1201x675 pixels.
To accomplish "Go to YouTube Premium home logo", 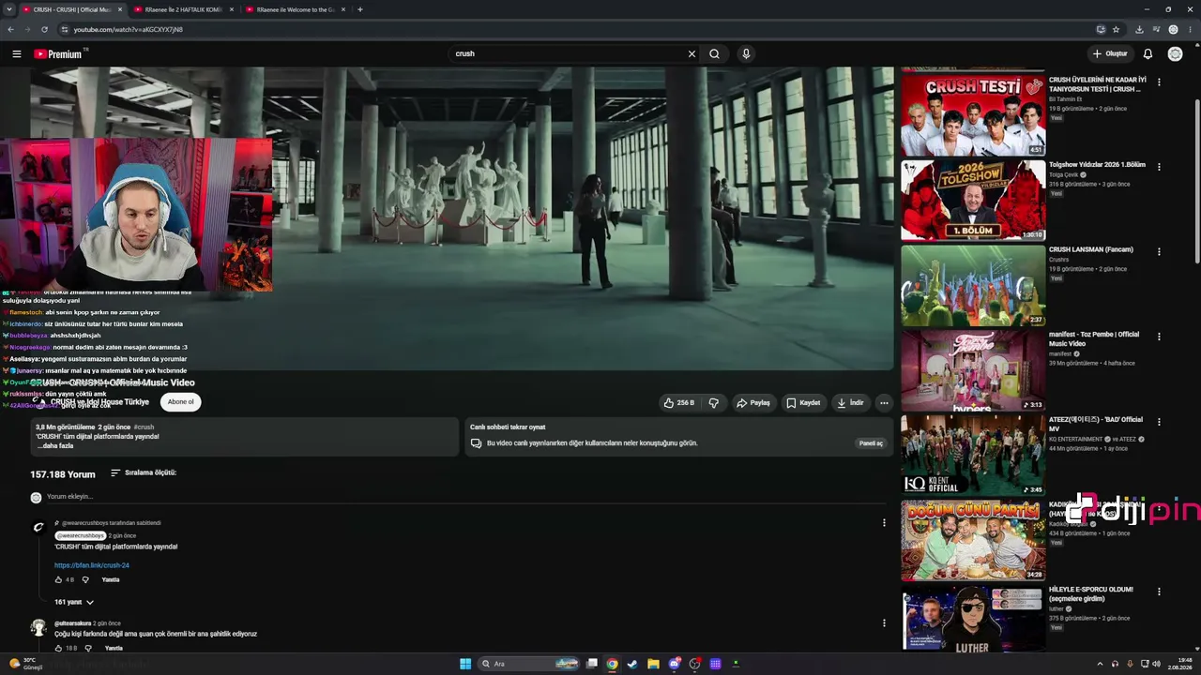I will (60, 54).
